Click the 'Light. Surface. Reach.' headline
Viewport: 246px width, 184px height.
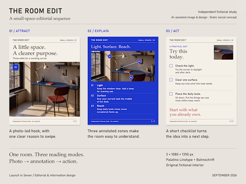(111, 47)
